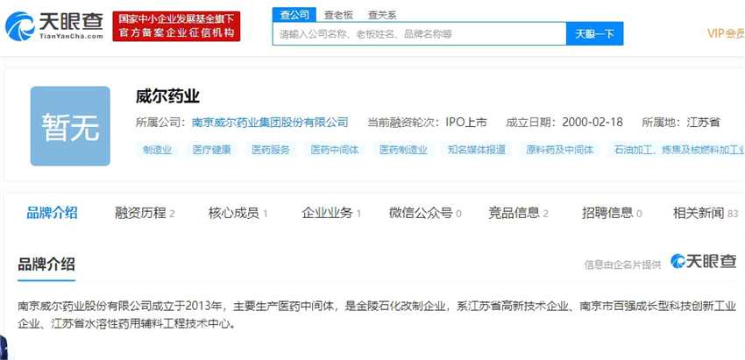Open the 核心成员 tab

click(x=238, y=213)
